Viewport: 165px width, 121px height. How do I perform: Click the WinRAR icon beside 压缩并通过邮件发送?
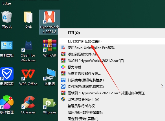(63, 73)
